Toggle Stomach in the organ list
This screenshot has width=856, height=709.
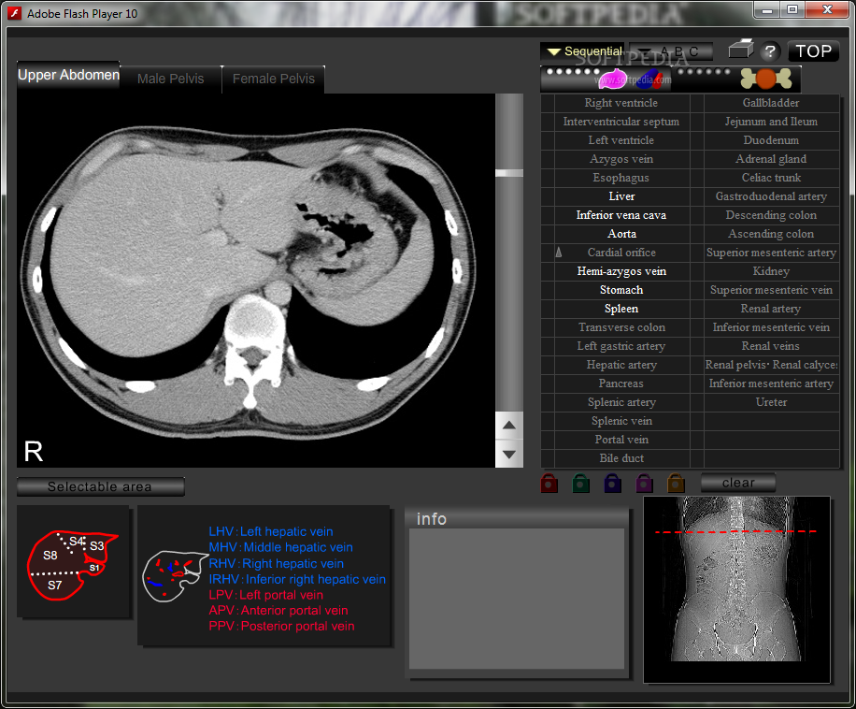(621, 290)
